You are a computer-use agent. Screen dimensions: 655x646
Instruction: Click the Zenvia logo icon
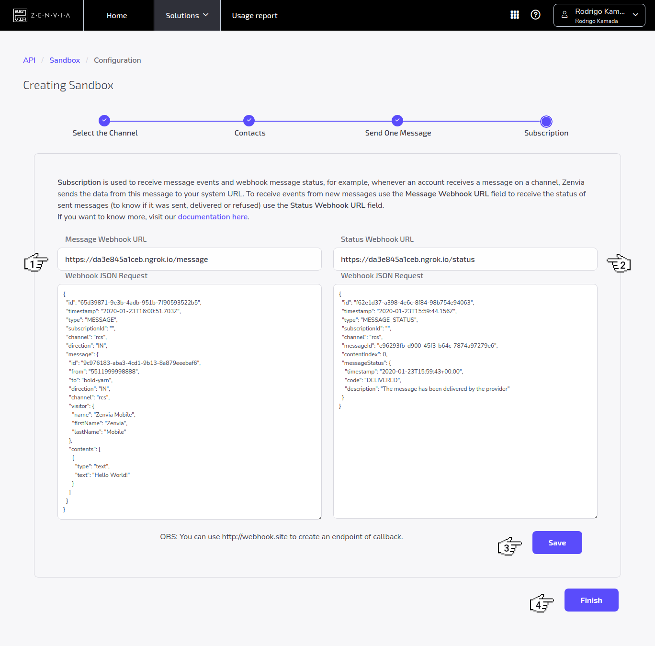(20, 15)
